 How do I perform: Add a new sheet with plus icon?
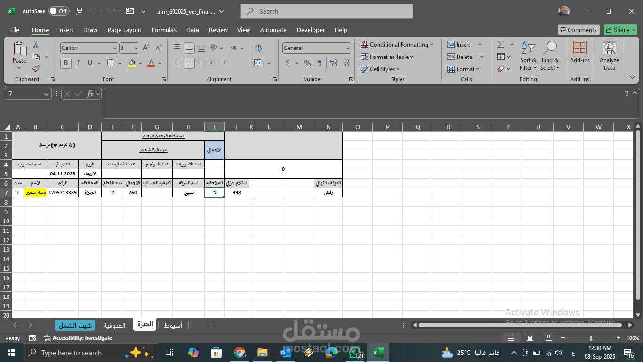point(211,325)
